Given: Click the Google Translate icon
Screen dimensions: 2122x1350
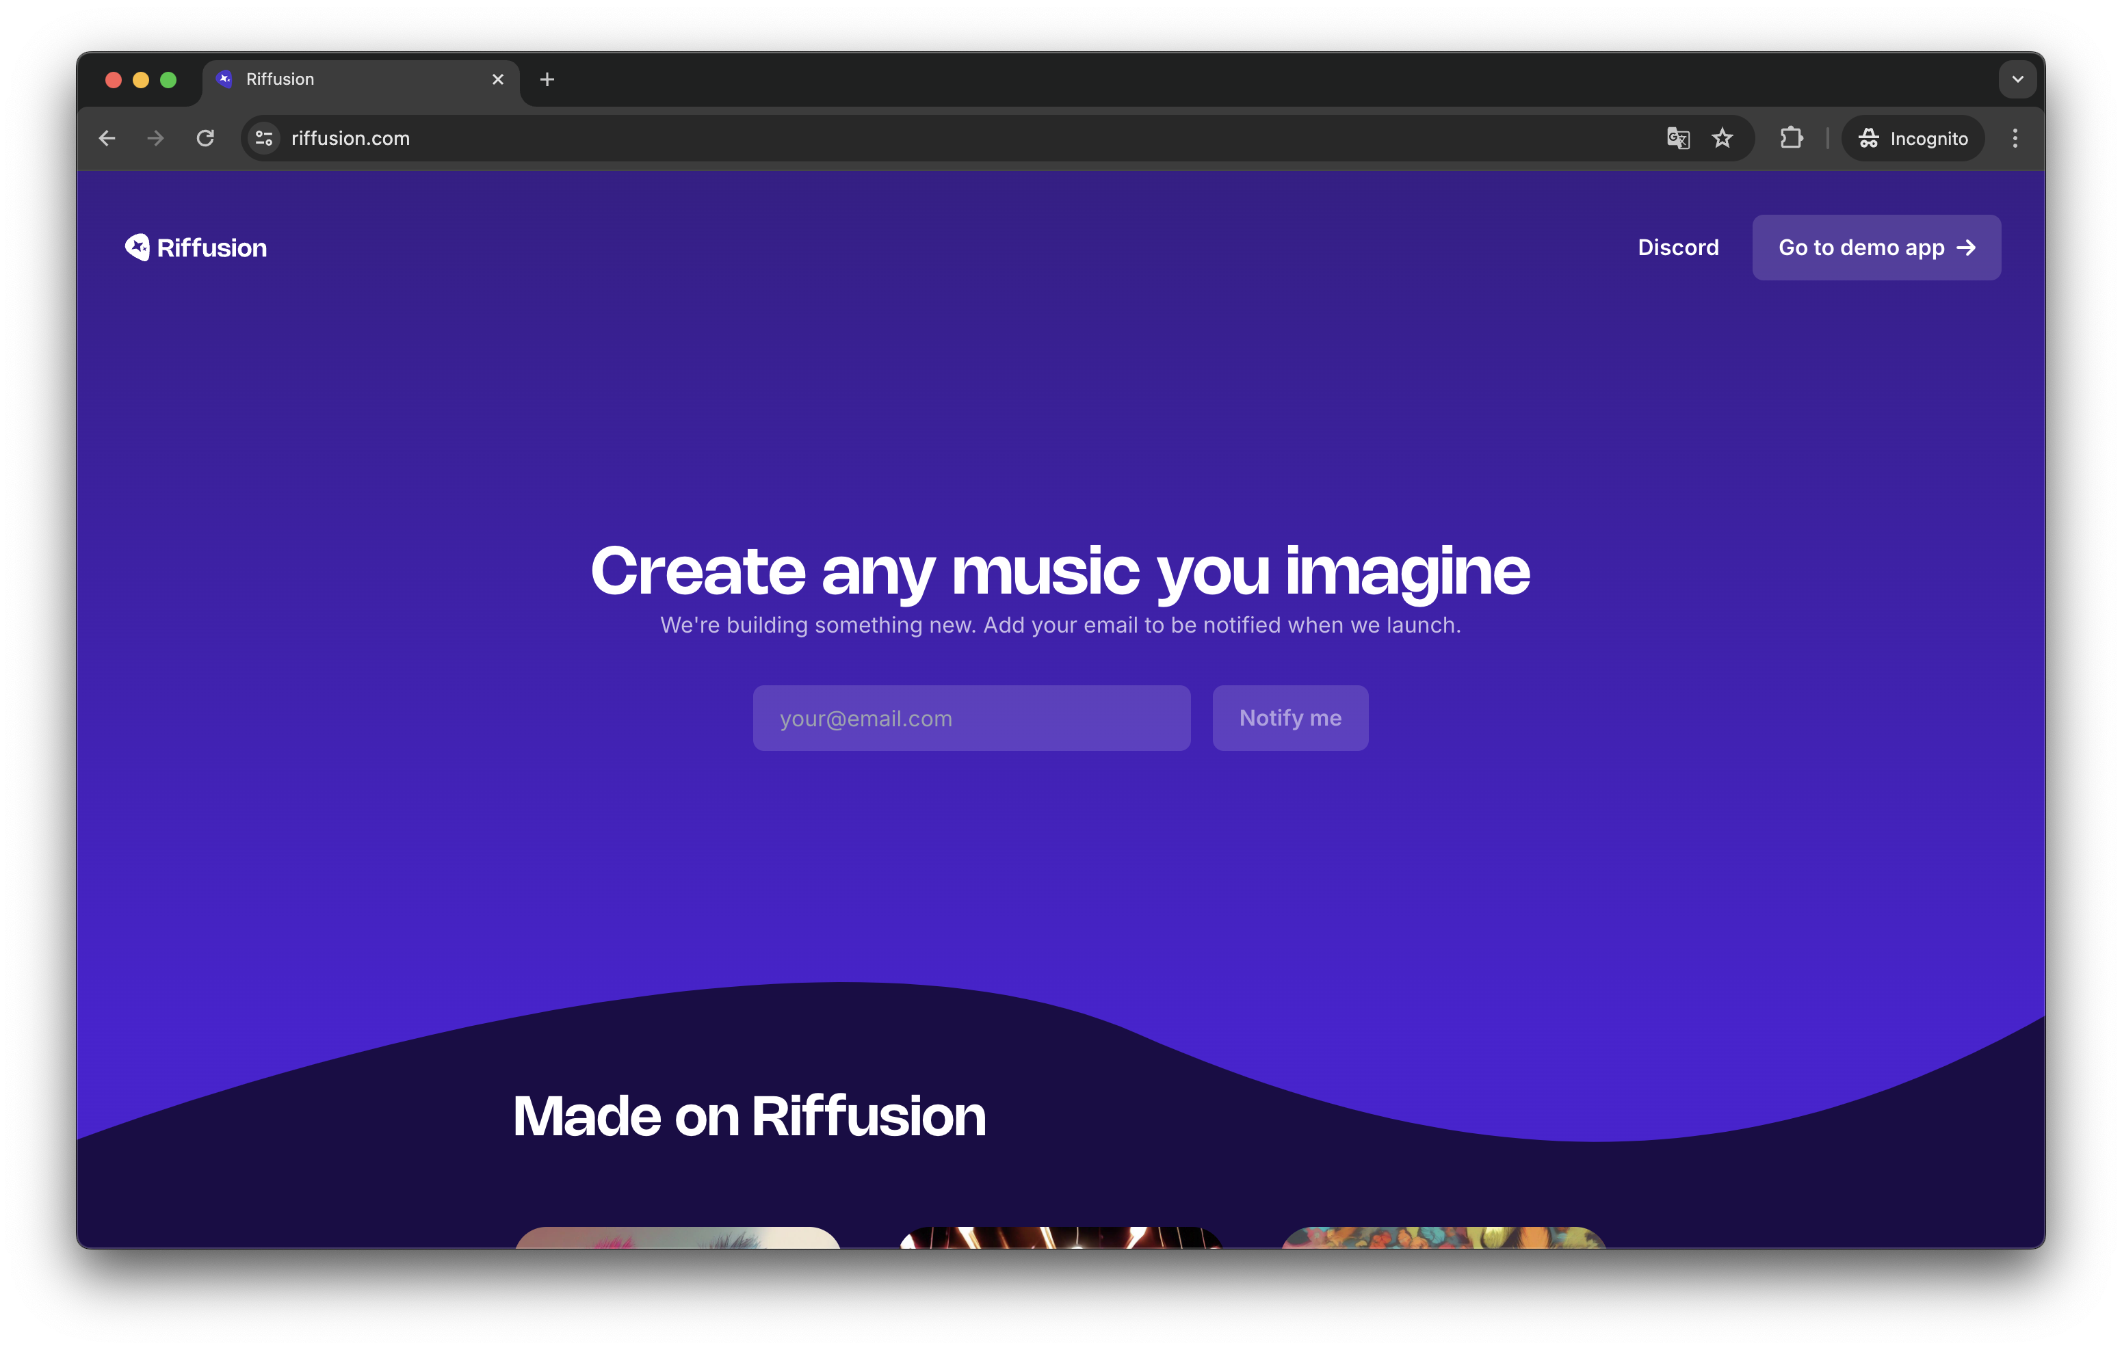Looking at the screenshot, I should [x=1678, y=138].
